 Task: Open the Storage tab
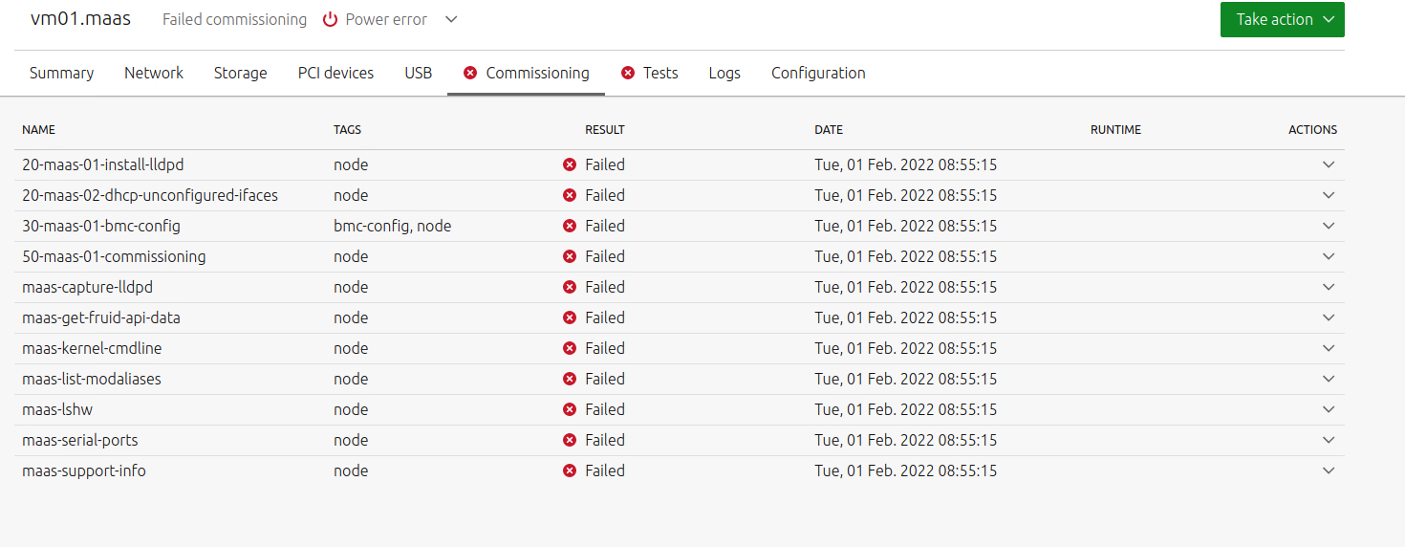(x=240, y=73)
